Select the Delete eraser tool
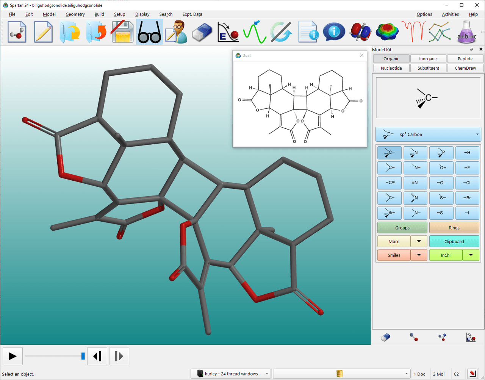Screen dimensions: 485x380 coord(202,32)
